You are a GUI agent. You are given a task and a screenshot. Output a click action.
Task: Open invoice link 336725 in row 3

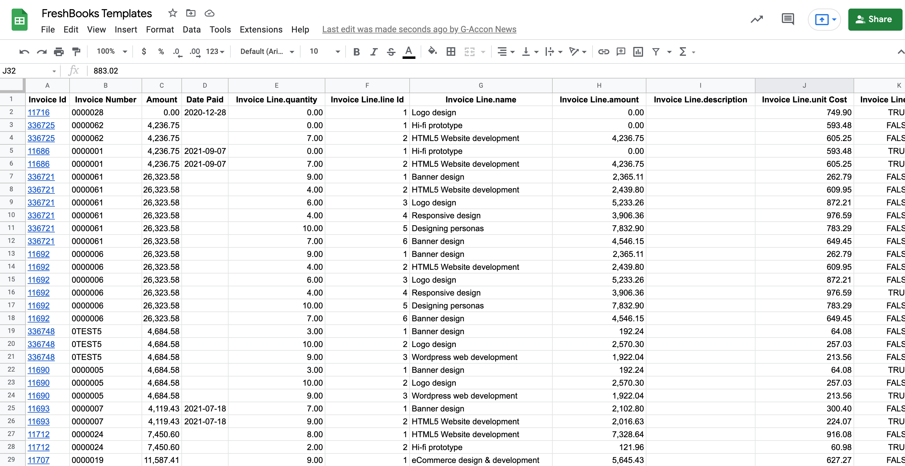(41, 126)
